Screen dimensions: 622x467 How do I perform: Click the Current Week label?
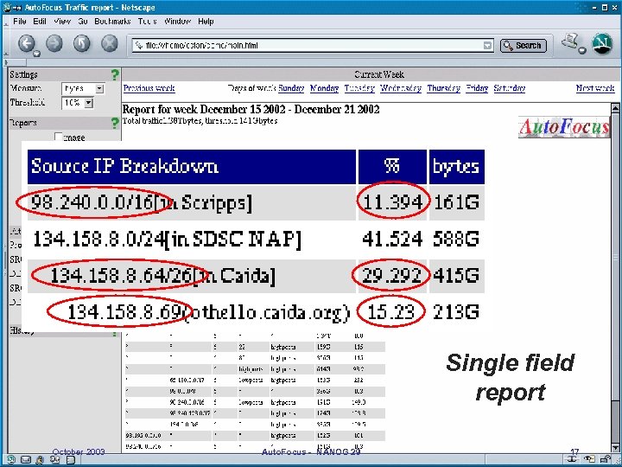coord(379,74)
